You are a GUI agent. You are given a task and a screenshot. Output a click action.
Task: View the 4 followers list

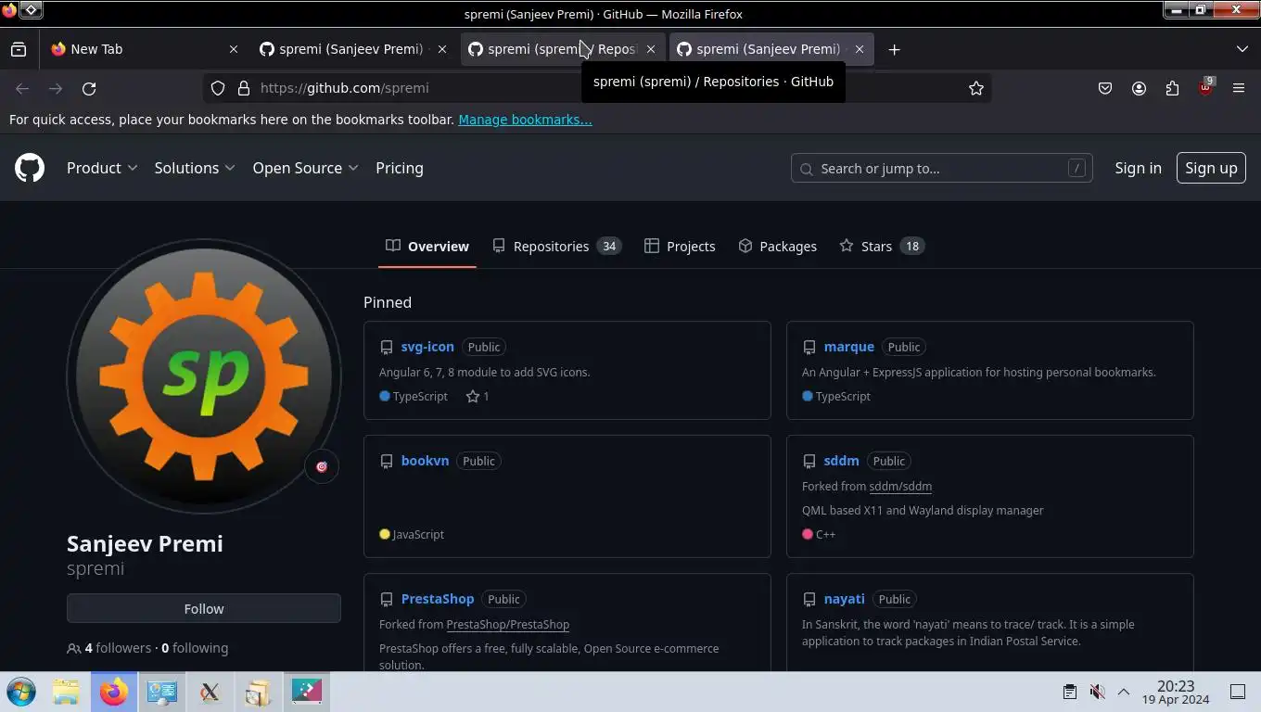click(x=118, y=648)
